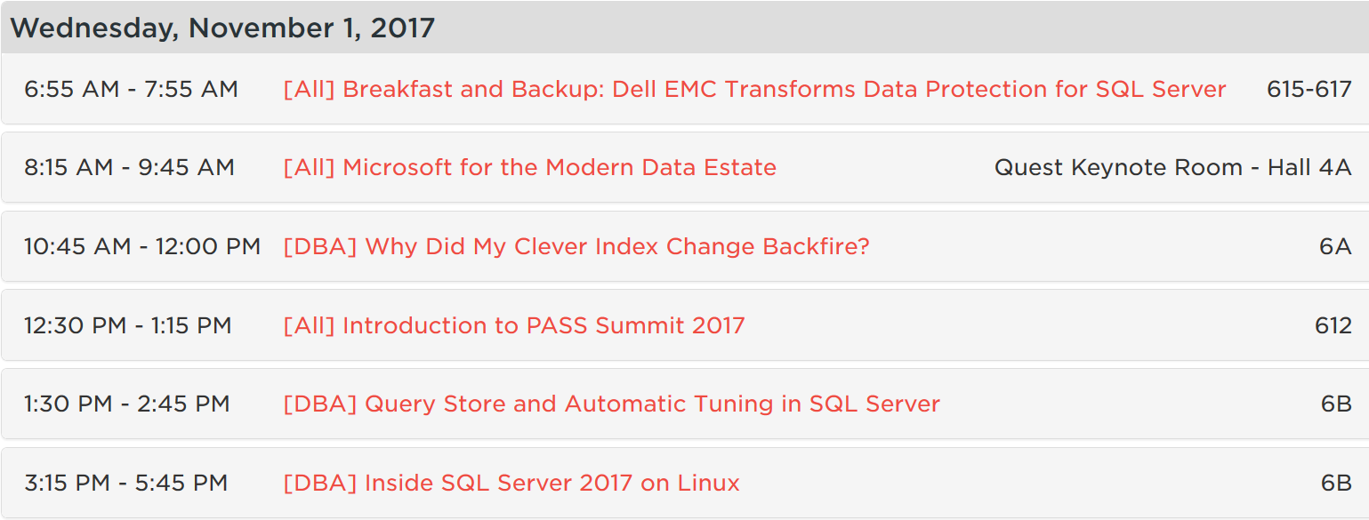Click the 3:15 PM - 5:45 PM time
Viewport: 1369px width, 520px height.
point(126,484)
